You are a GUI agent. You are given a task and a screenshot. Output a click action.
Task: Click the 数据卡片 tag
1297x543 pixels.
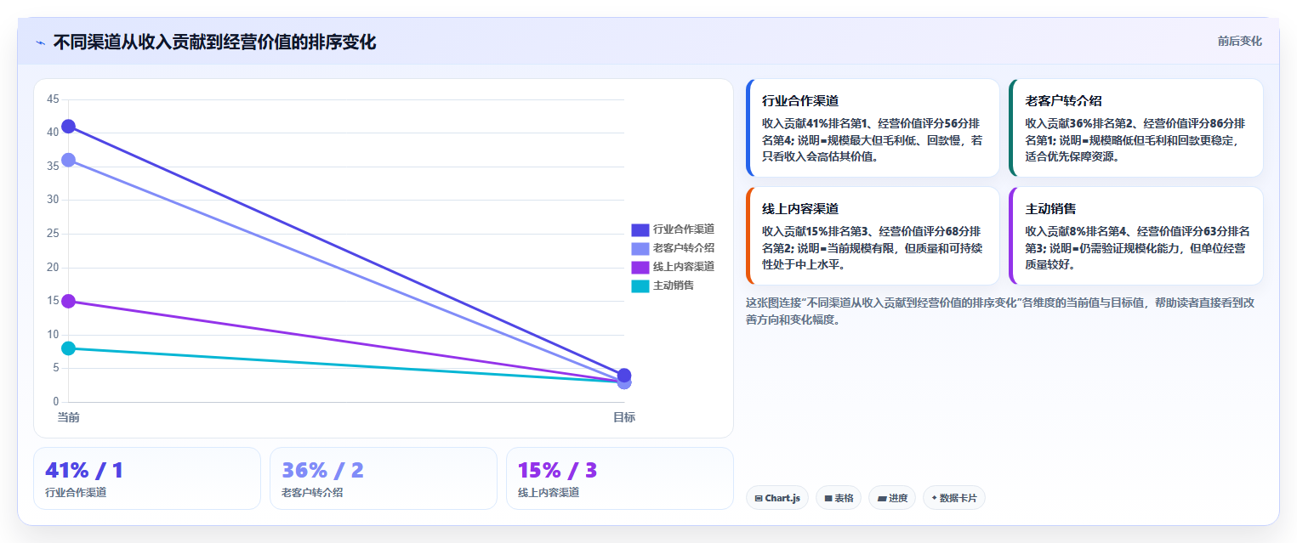pyautogui.click(x=954, y=498)
